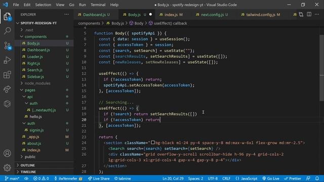This screenshot has width=324, height=182.
Task: Click the Live Share status bar item
Action: click(x=99, y=178)
